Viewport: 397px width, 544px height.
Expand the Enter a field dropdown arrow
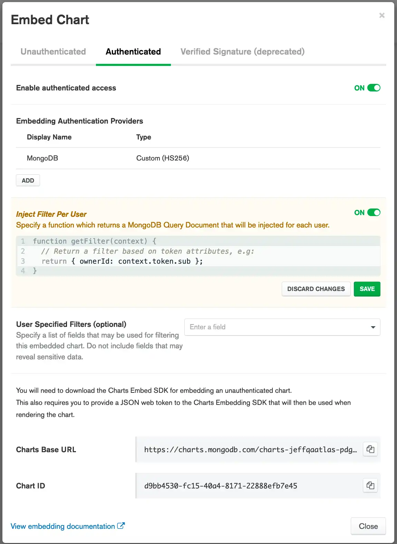tap(373, 327)
